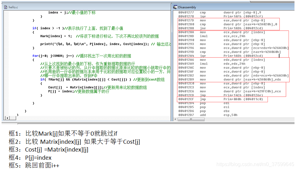
Task: Click the mov instruction at 0040127D
Action: [221, 20]
